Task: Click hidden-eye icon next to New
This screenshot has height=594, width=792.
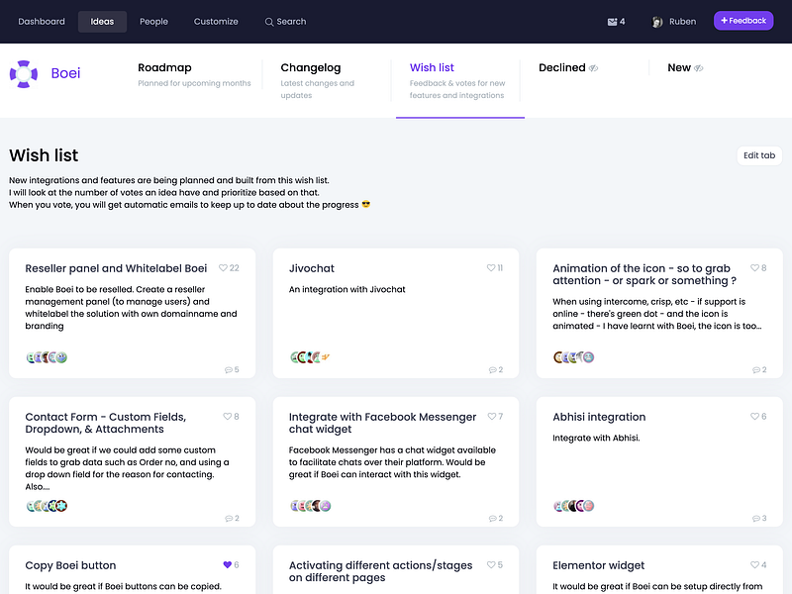Action: 699,68
